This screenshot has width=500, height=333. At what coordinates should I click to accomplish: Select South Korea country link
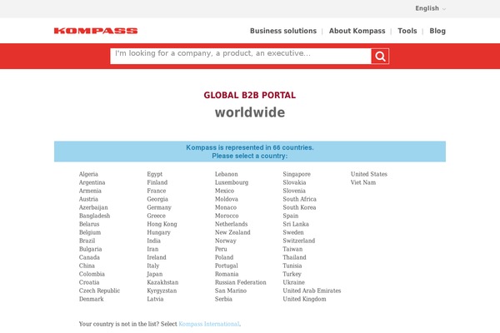pyautogui.click(x=299, y=207)
